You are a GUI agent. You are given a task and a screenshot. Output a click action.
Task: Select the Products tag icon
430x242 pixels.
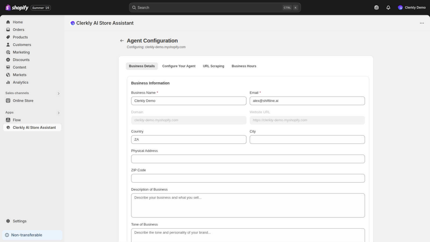(x=8, y=37)
